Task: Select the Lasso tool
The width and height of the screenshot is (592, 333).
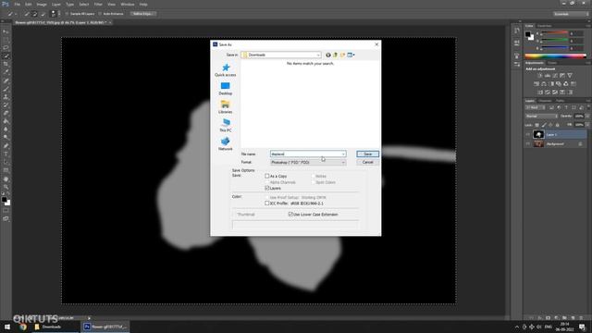Action: 6,48
